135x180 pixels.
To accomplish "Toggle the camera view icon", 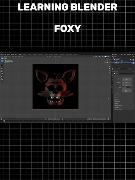I will 109,71.
